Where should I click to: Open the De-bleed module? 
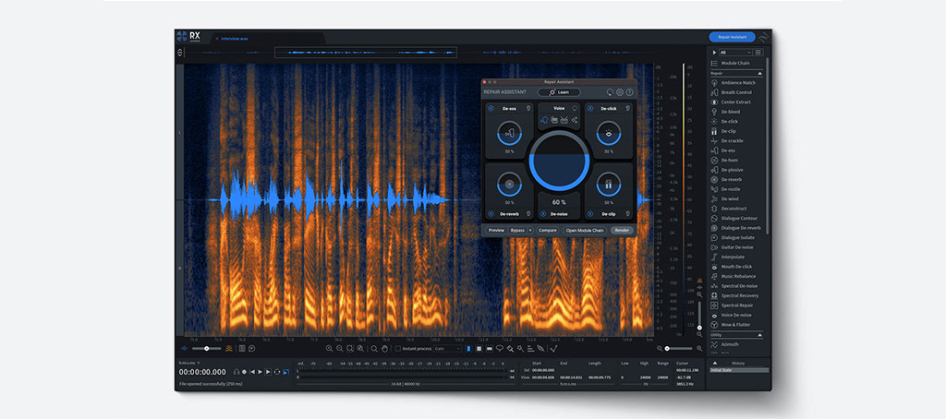pyautogui.click(x=726, y=112)
